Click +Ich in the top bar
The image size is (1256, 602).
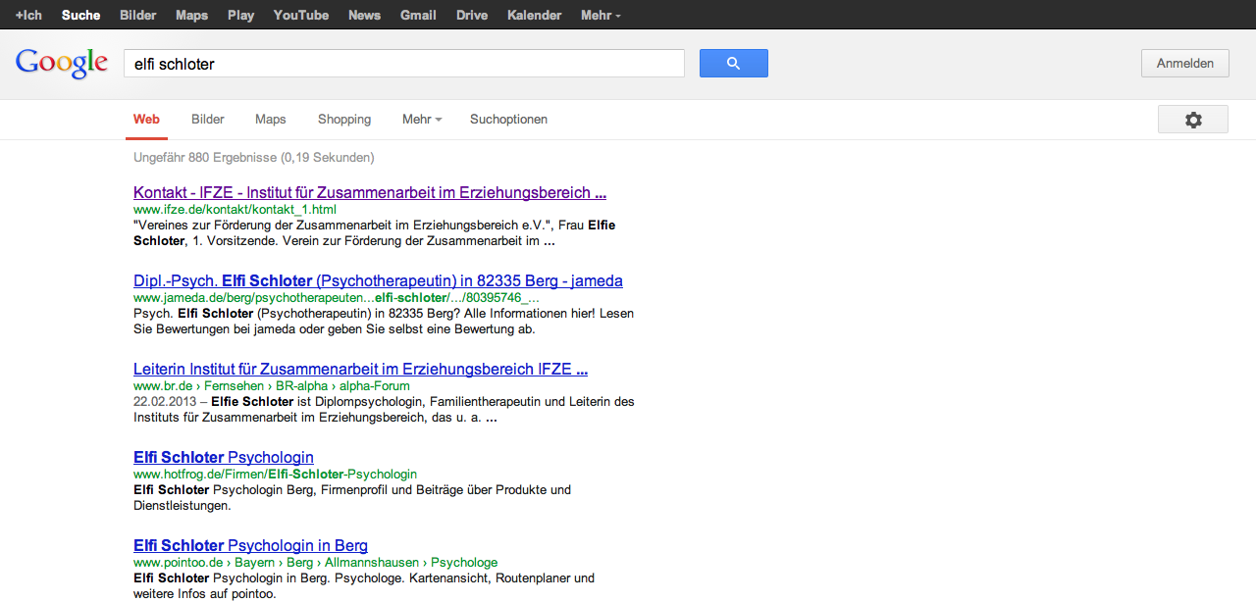pos(28,15)
